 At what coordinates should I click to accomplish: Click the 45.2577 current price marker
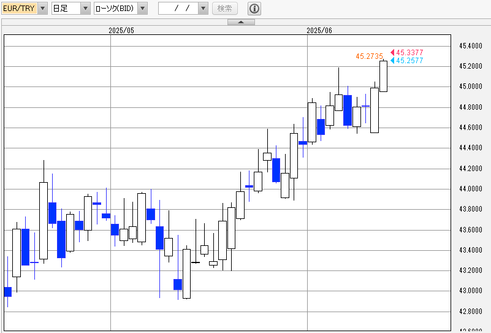click(x=407, y=61)
